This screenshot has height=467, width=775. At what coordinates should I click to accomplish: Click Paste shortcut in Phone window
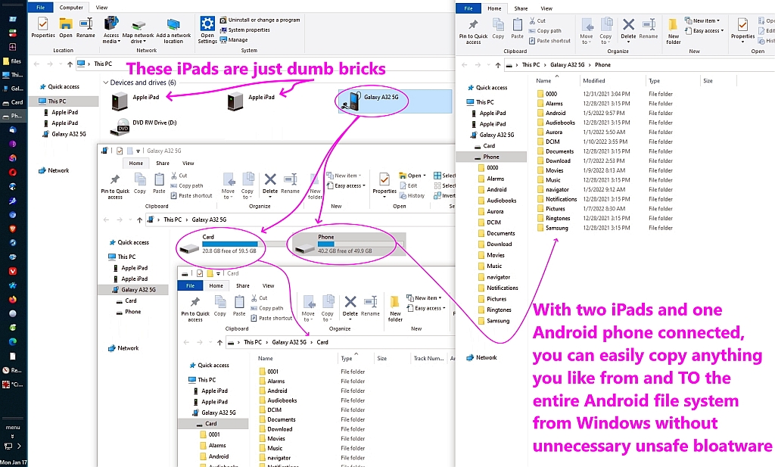[549, 41]
